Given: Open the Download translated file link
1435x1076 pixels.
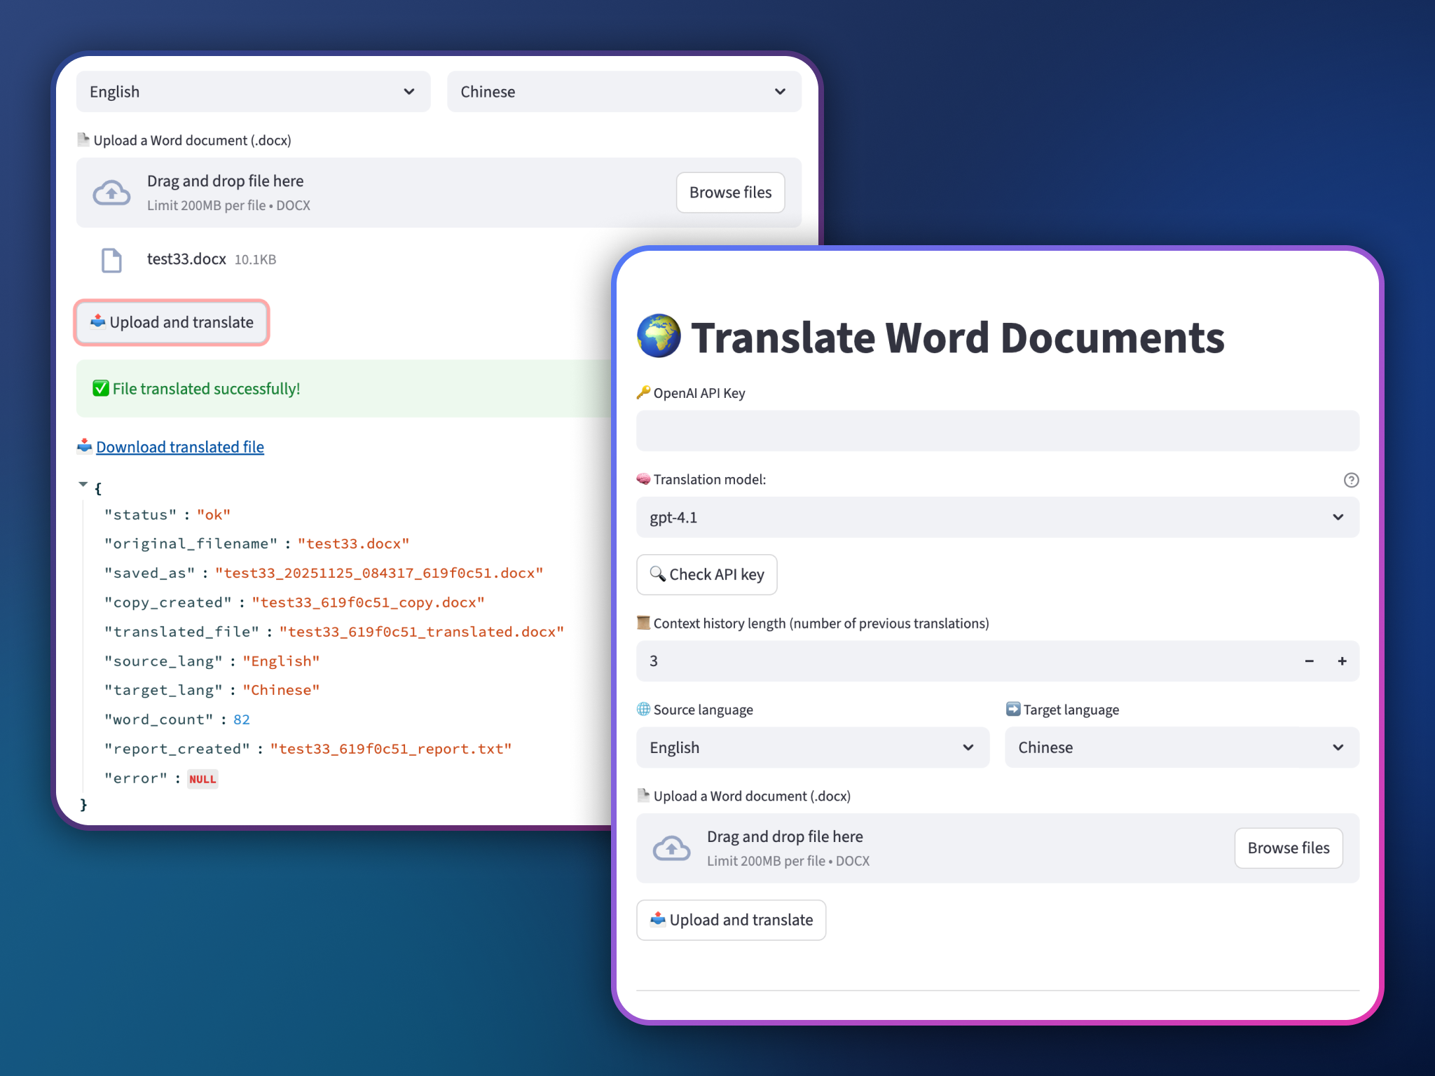Looking at the screenshot, I should (x=180, y=446).
